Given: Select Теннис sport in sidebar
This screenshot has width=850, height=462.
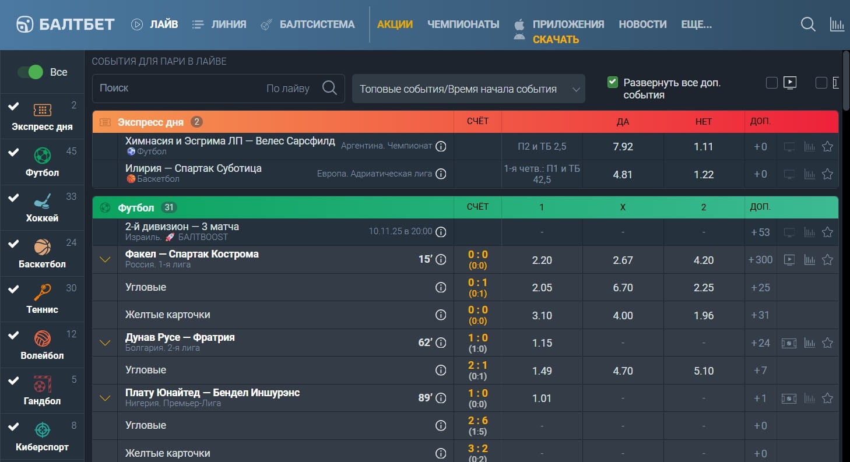Looking at the screenshot, I should tap(42, 299).
